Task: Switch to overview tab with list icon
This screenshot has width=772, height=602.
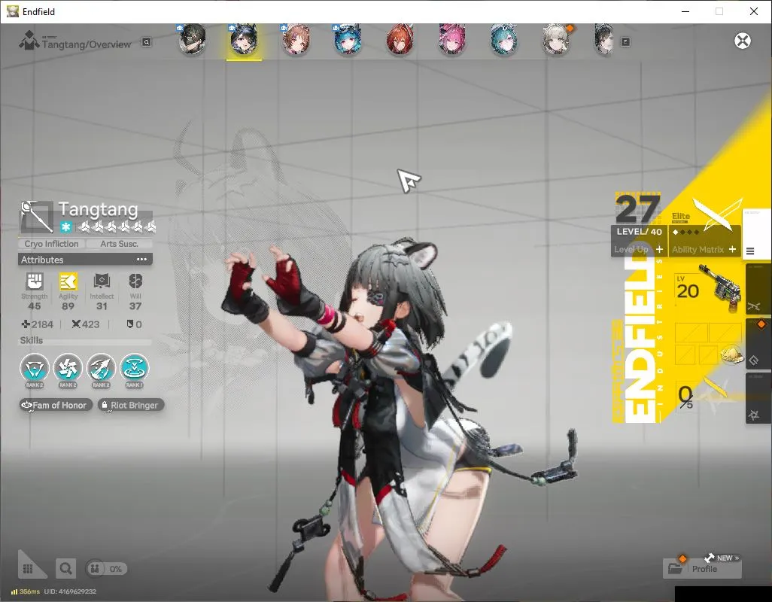Action: coord(756,234)
